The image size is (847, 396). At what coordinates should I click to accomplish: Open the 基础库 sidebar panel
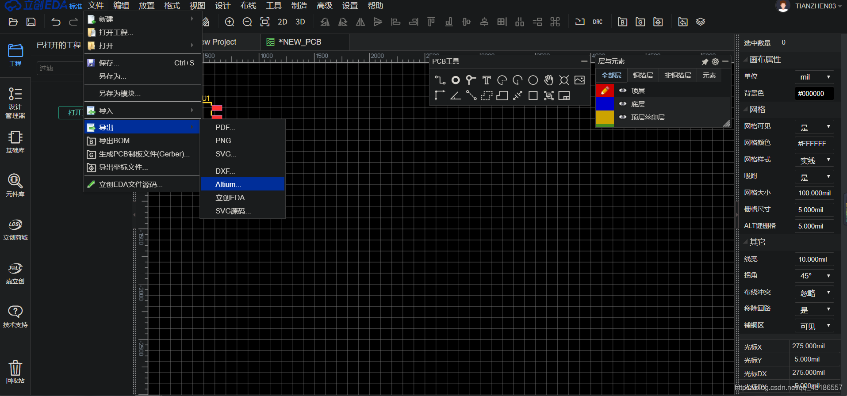click(15, 142)
